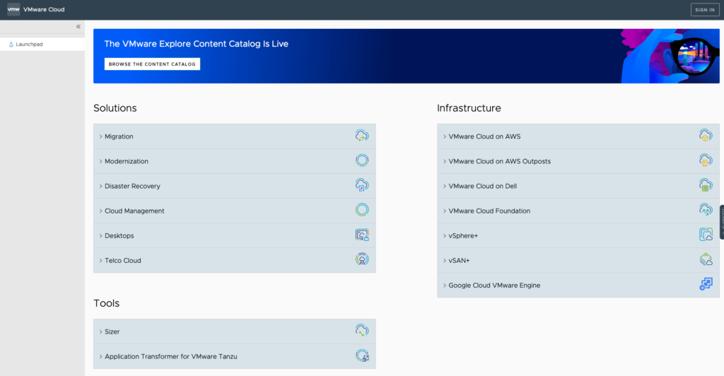Click the Telco Cloud label text
The width and height of the screenshot is (724, 376).
123,261
